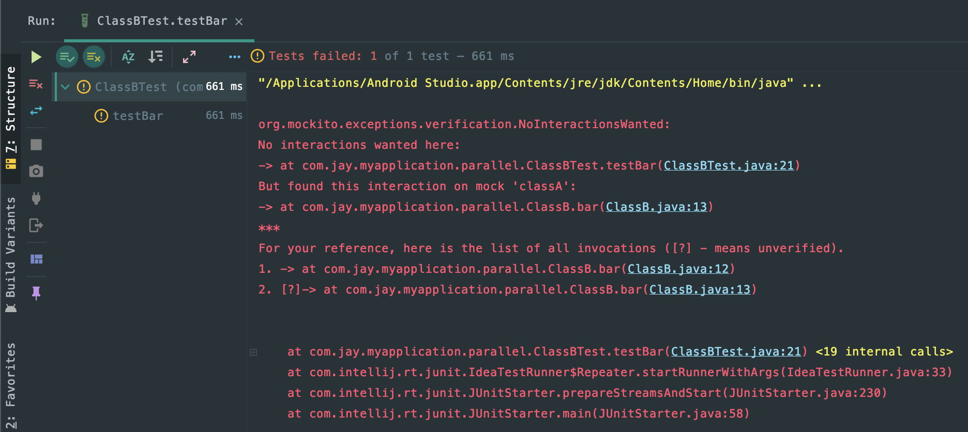Screen dimensions: 968x432
Task: Toggle show passed tests filter
Action: [x=67, y=57]
